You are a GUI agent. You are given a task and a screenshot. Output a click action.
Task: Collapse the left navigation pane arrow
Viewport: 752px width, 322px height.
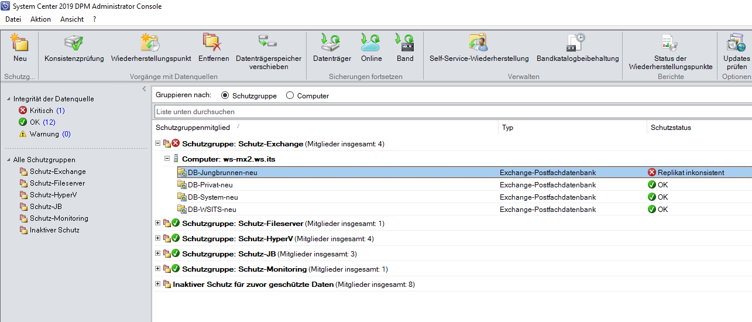click(145, 89)
